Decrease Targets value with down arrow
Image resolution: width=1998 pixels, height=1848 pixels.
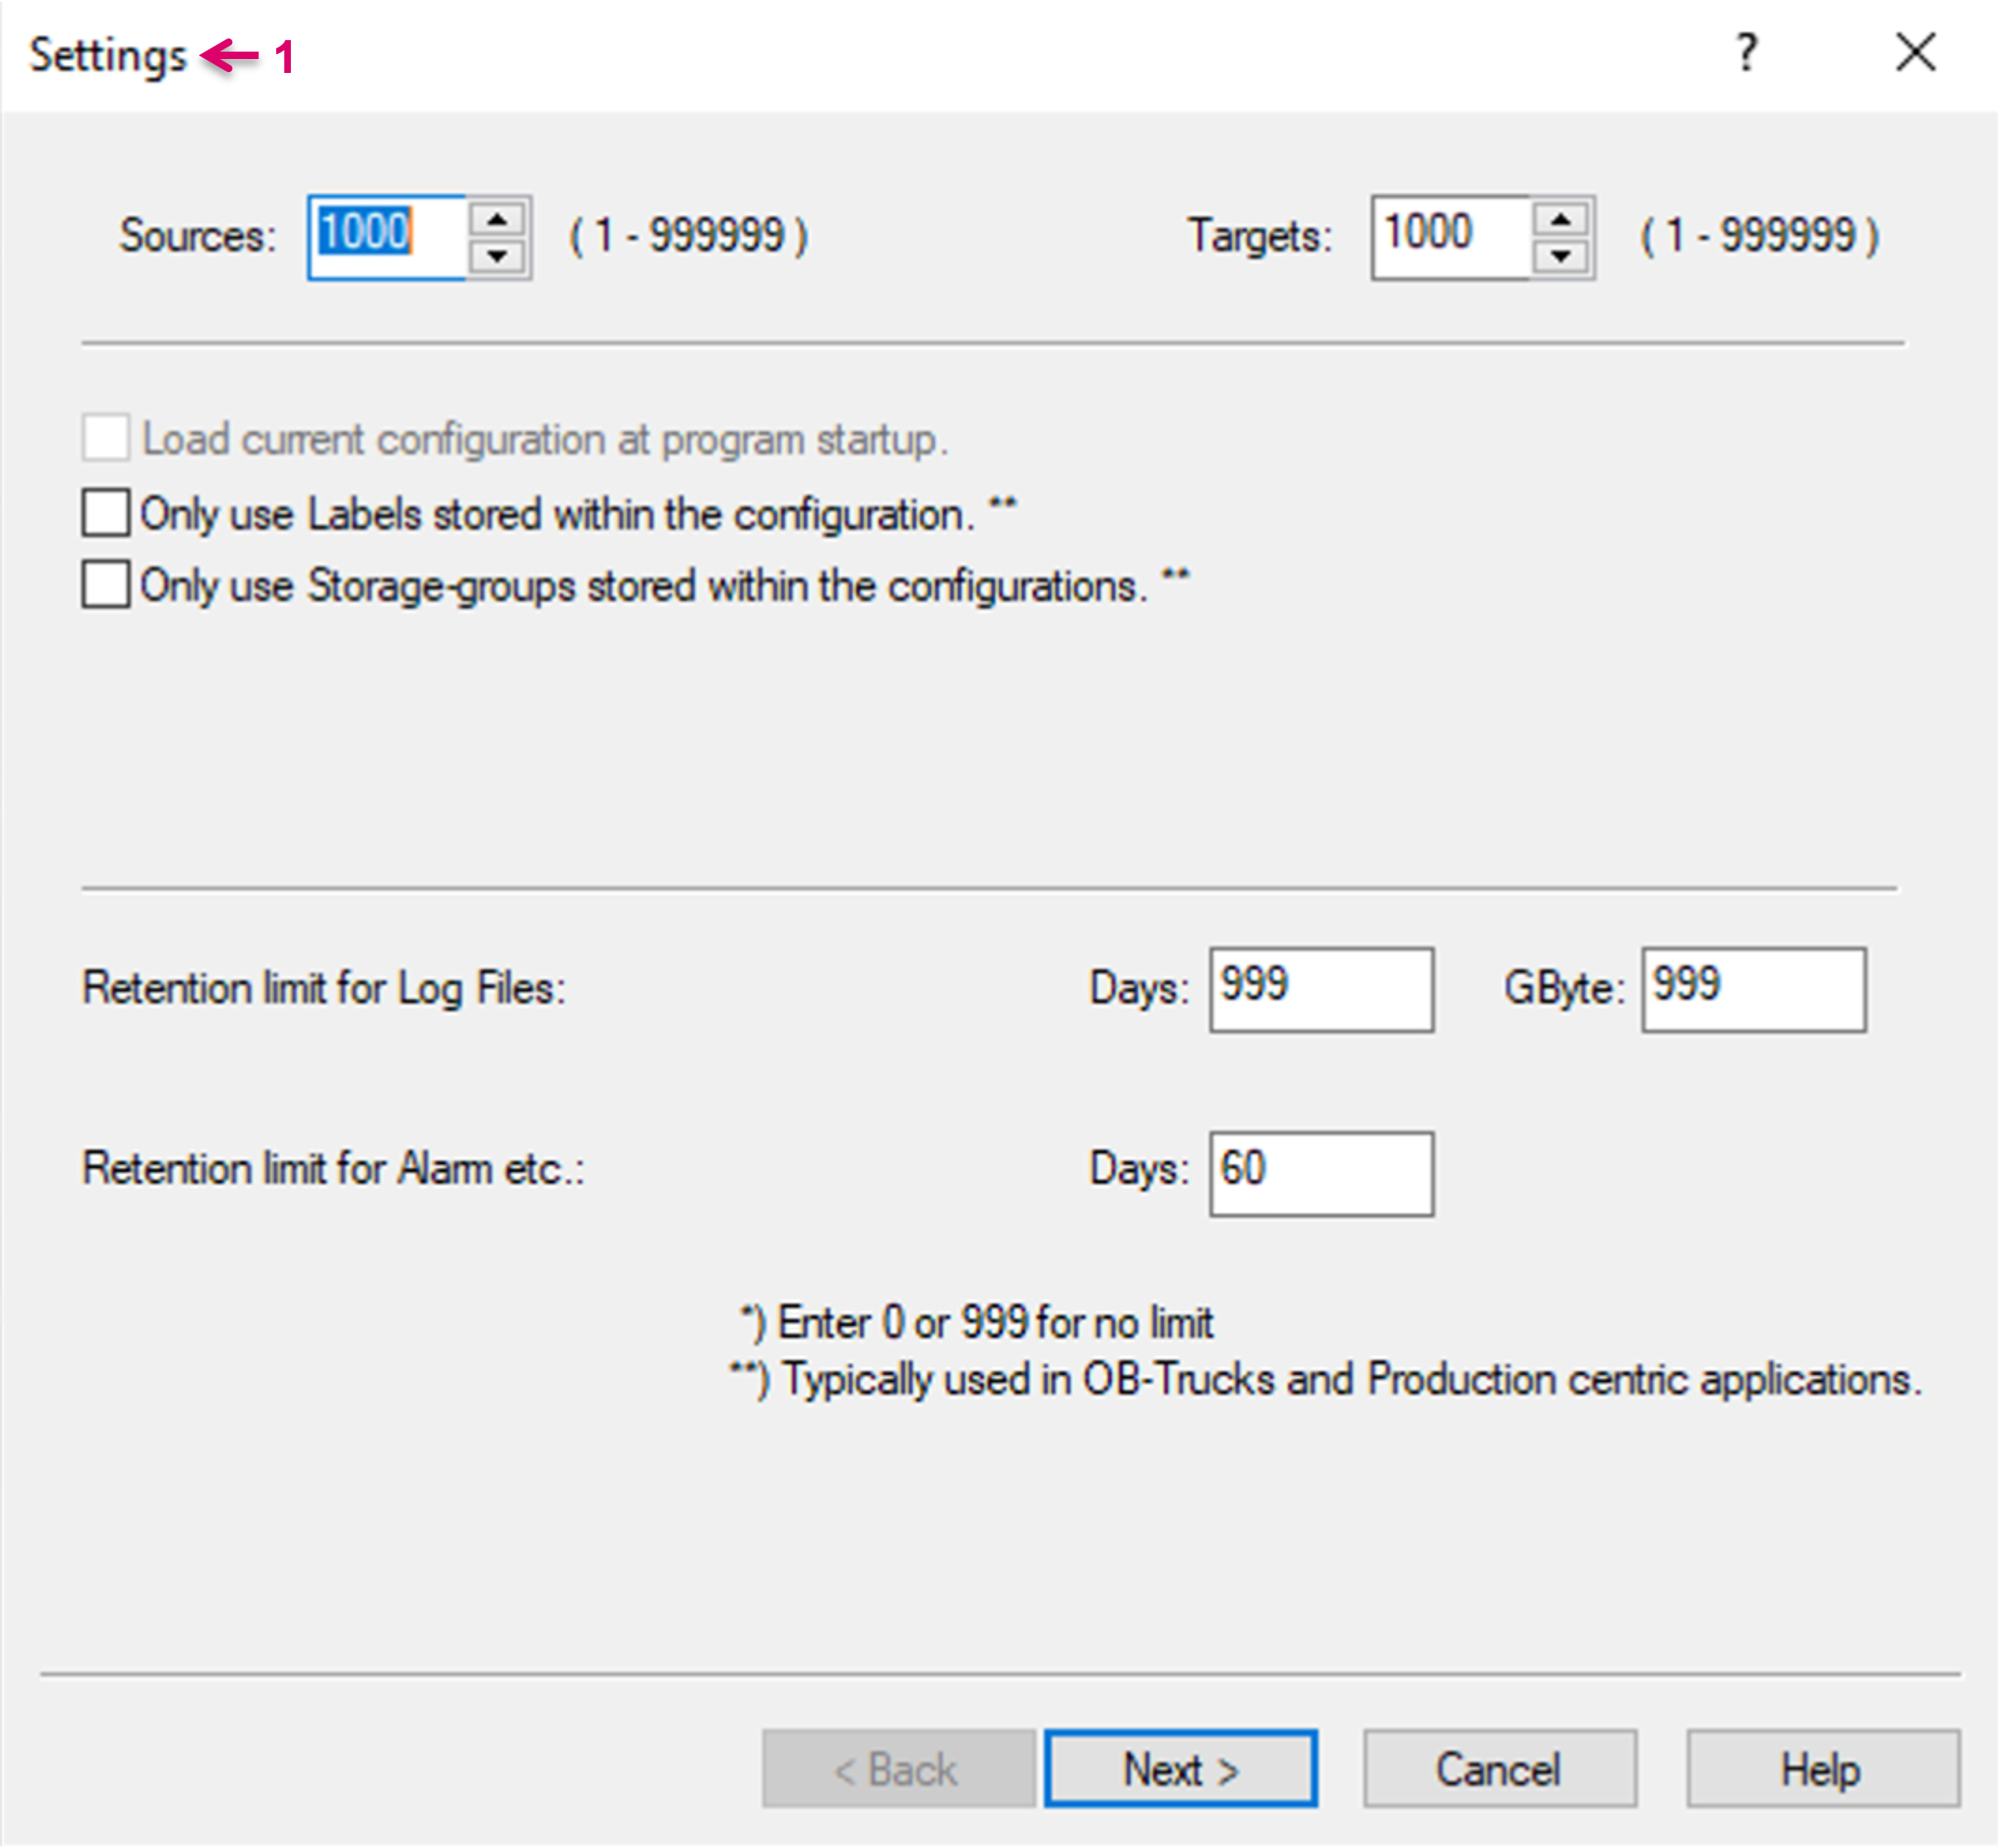click(1560, 257)
